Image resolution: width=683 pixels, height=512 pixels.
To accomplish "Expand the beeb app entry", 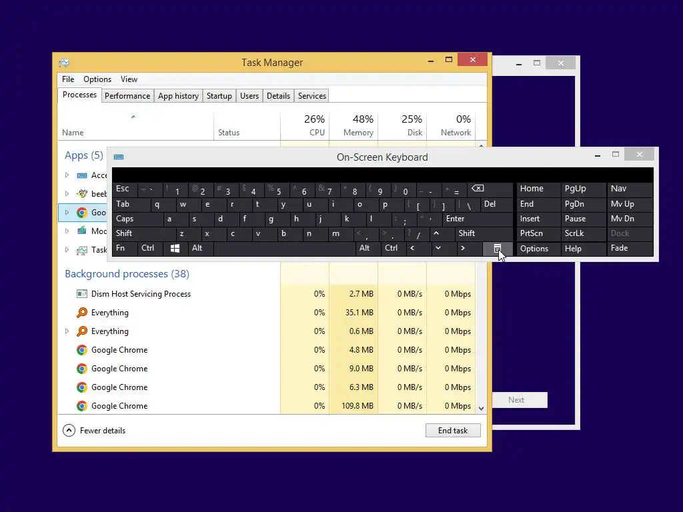I will tap(67, 194).
